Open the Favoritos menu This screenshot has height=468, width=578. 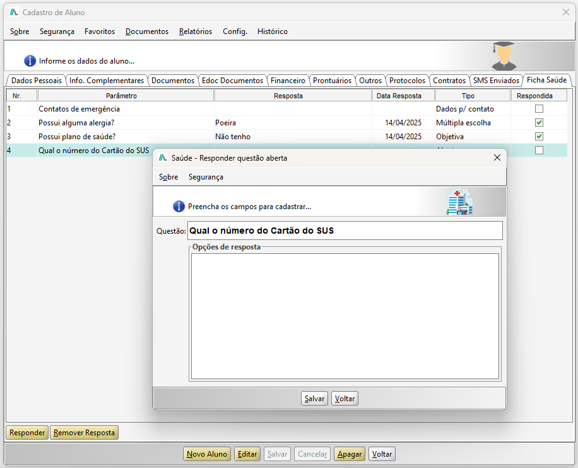point(100,31)
